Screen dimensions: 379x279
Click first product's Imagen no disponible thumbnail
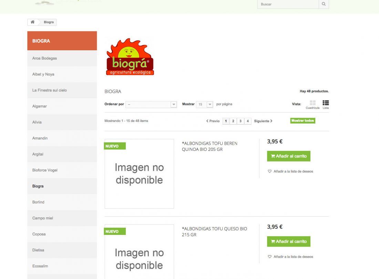point(139,174)
